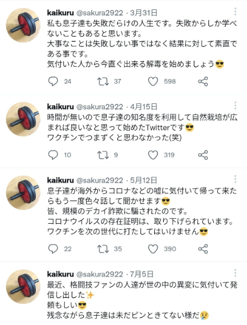Share the May 12 tweet
This screenshot has width=247, height=325.
[x=203, y=249]
